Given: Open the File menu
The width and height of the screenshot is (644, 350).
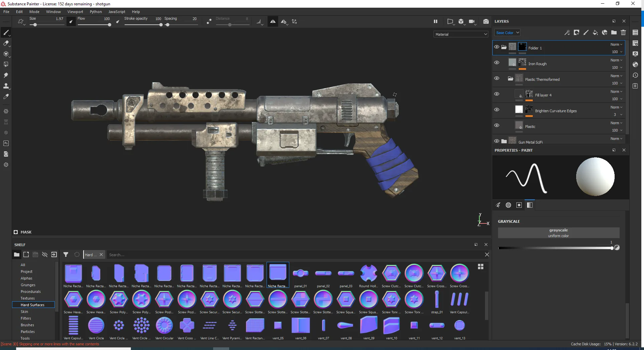Looking at the screenshot, I should pyautogui.click(x=6, y=12).
